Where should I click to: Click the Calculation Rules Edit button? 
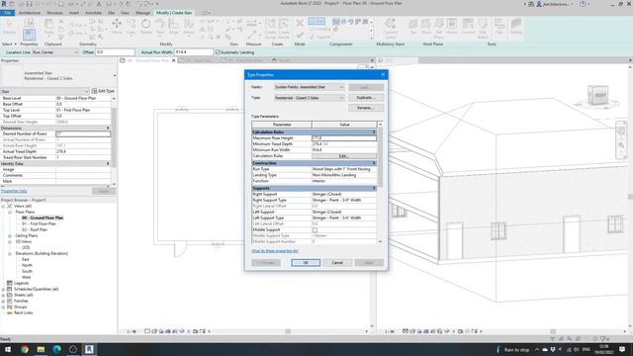(x=343, y=156)
